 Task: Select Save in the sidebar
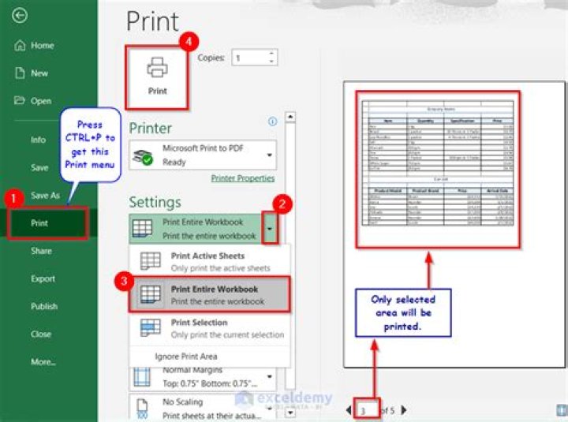pos(39,168)
